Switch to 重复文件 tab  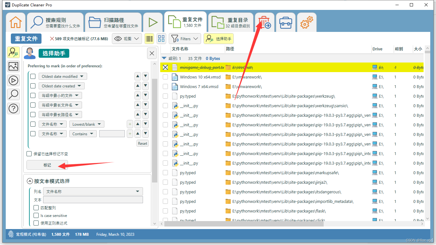tap(185, 22)
